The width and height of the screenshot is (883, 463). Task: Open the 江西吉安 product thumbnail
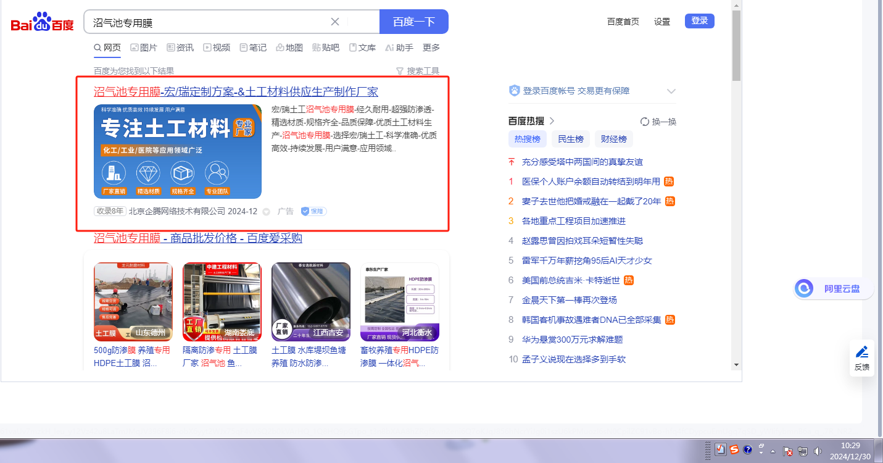pos(311,302)
